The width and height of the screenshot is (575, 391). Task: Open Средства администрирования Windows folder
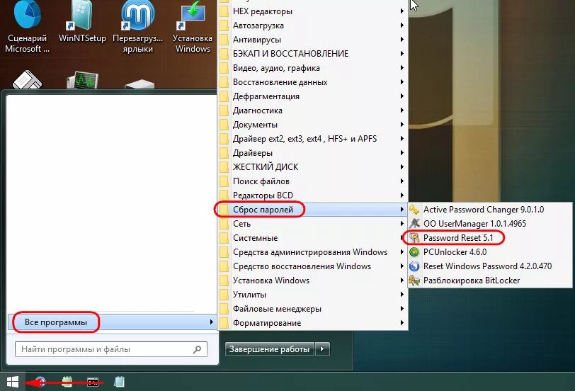313,252
